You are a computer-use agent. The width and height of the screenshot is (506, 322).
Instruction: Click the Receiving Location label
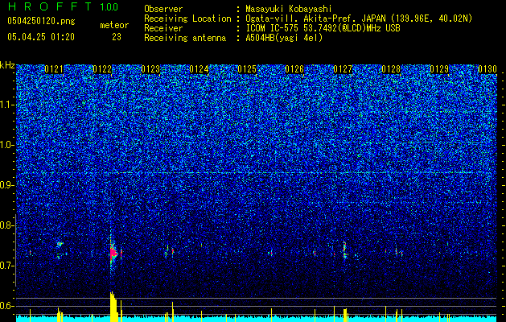tap(187, 19)
